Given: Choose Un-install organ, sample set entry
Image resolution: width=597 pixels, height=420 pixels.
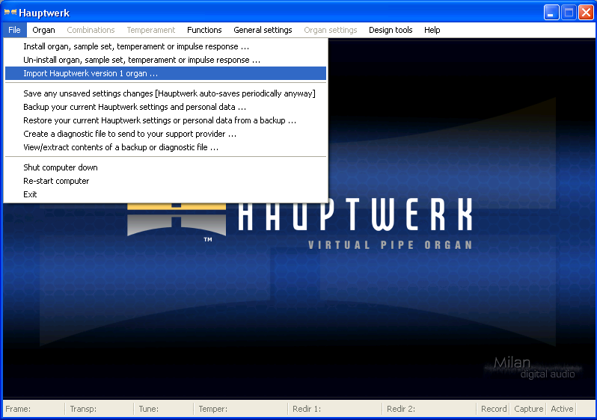Looking at the screenshot, I should (165, 60).
